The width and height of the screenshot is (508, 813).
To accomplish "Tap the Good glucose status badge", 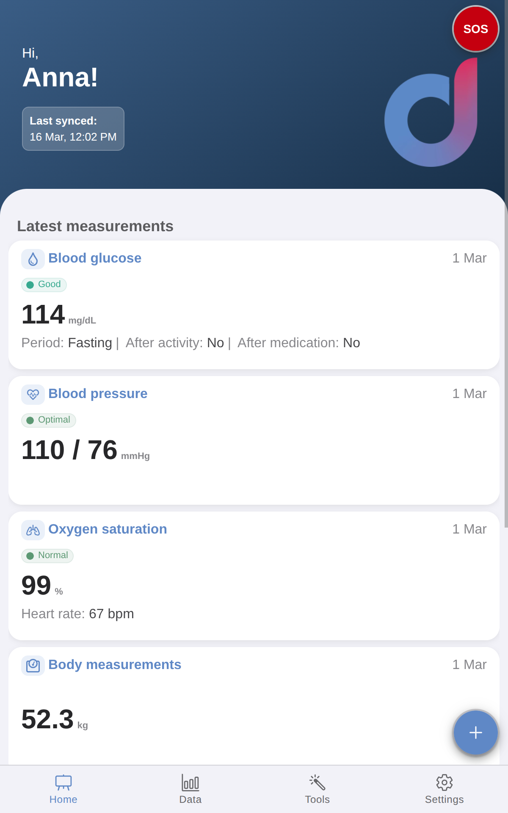I will tap(44, 285).
